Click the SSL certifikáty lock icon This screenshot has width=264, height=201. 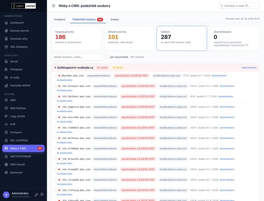6,140
